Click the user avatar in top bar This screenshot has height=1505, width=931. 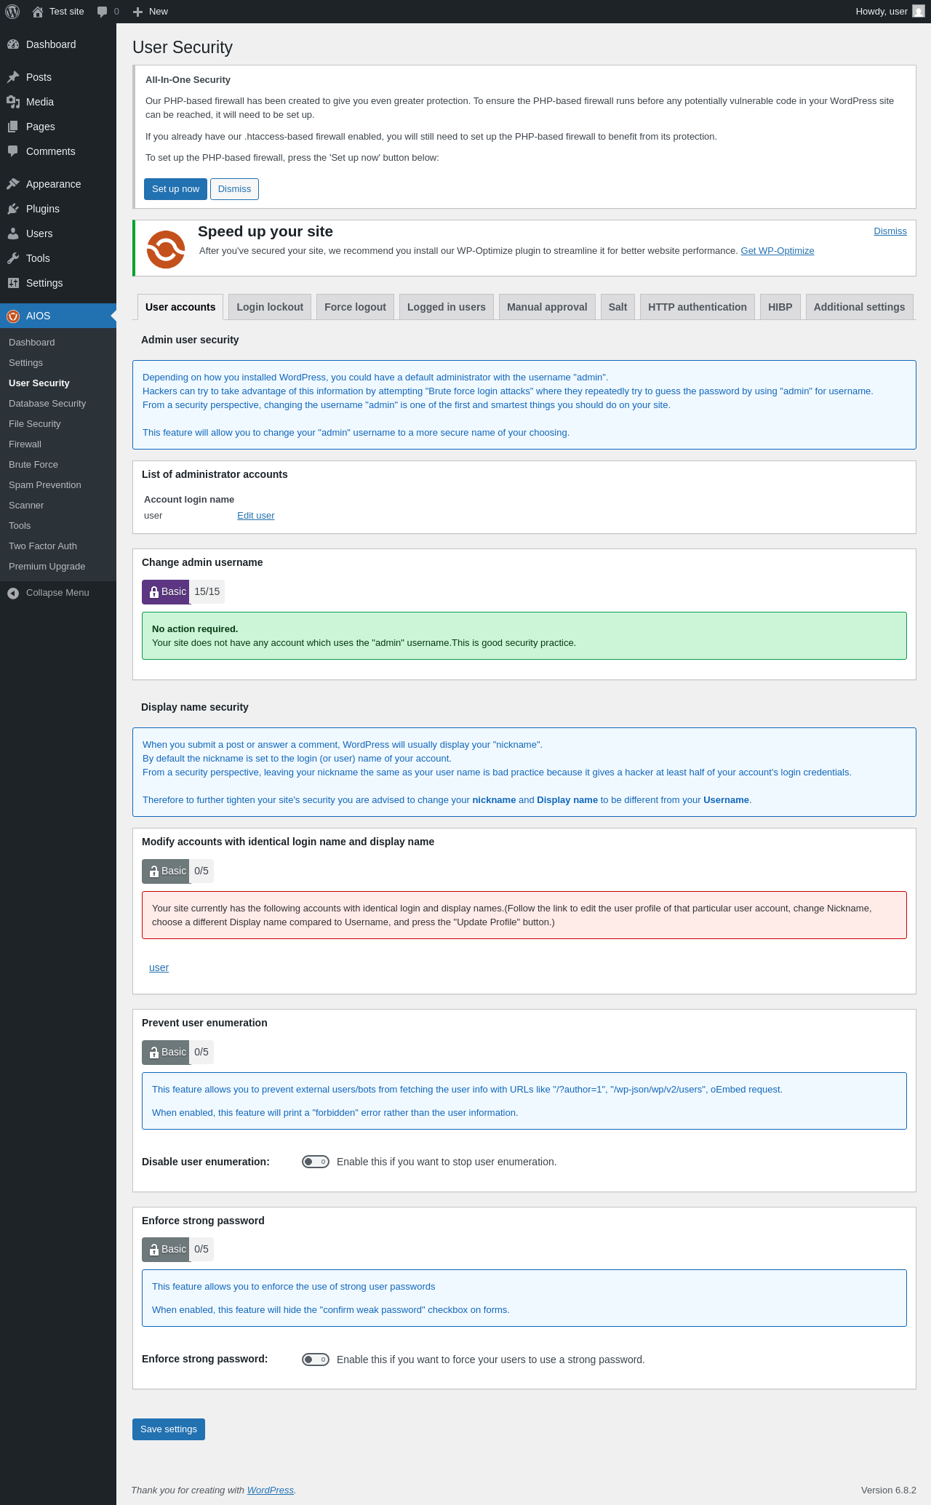click(919, 12)
